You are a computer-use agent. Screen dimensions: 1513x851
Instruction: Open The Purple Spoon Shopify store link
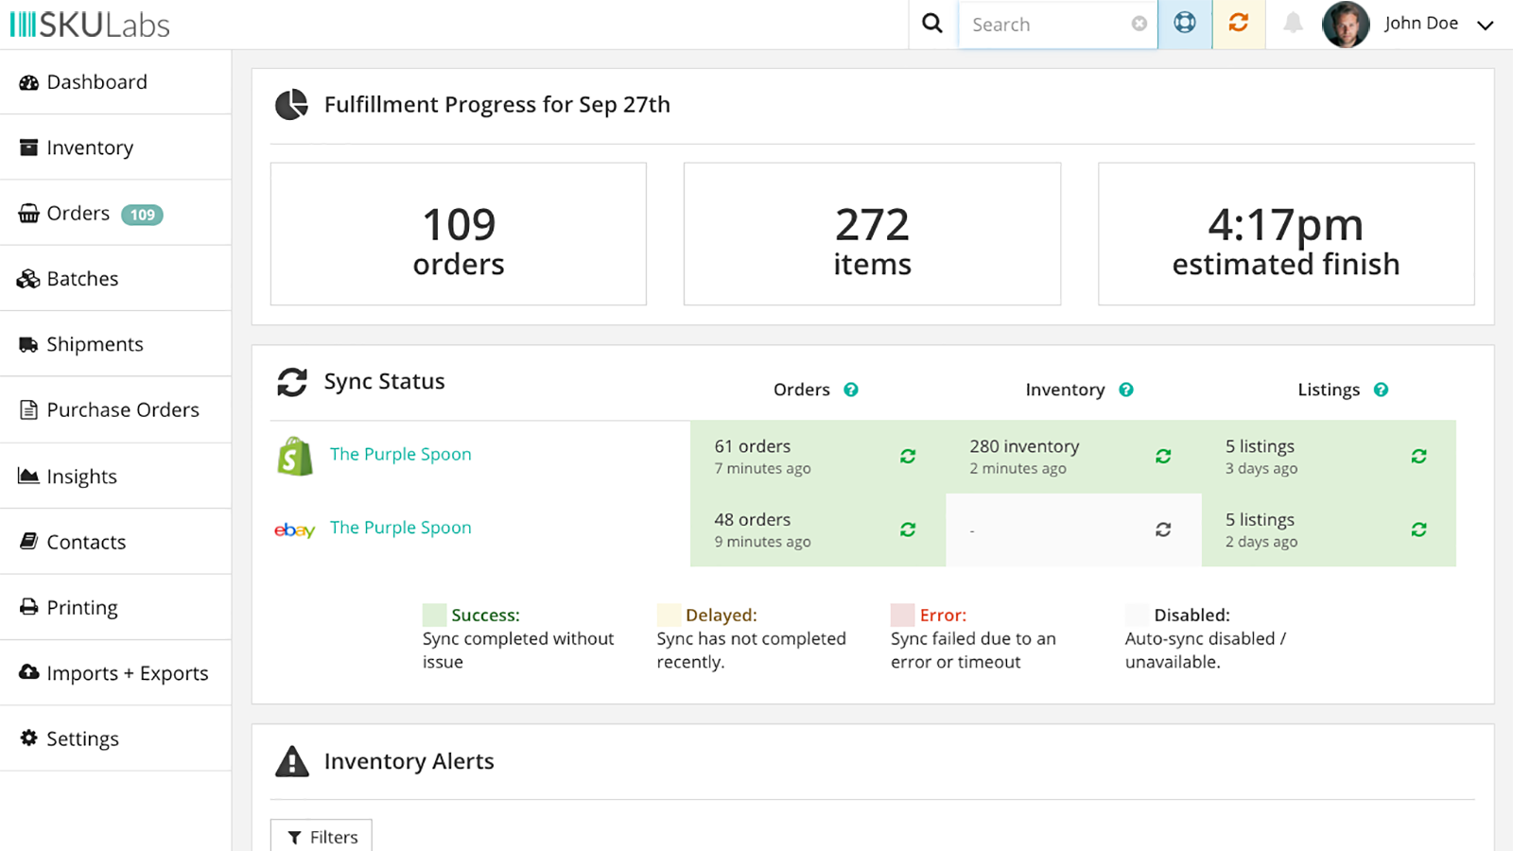[400, 454]
